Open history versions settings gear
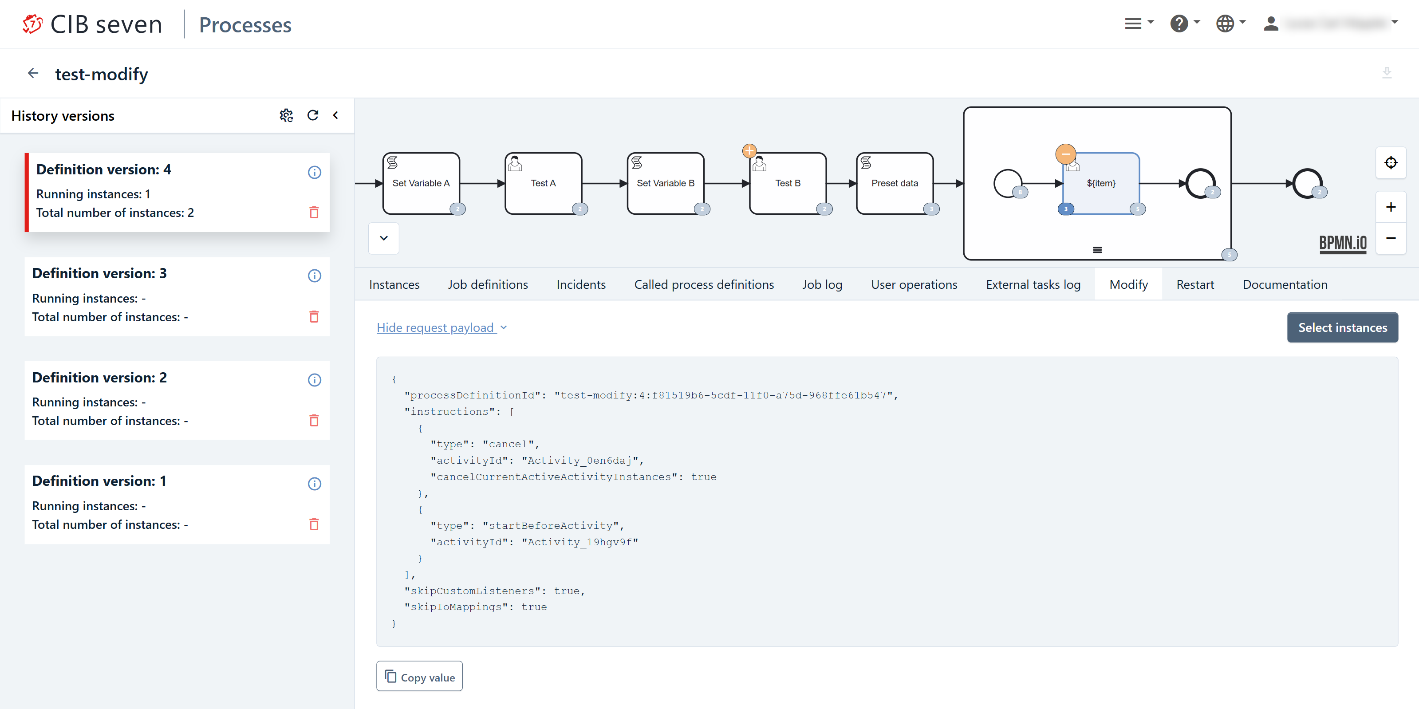This screenshot has height=709, width=1419. 286,115
